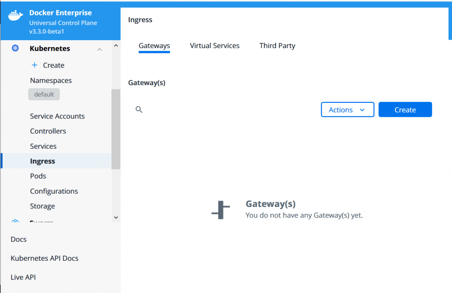This screenshot has height=293, width=452.
Task: Click the sidebar scroll up arrow
Action: coord(116,45)
